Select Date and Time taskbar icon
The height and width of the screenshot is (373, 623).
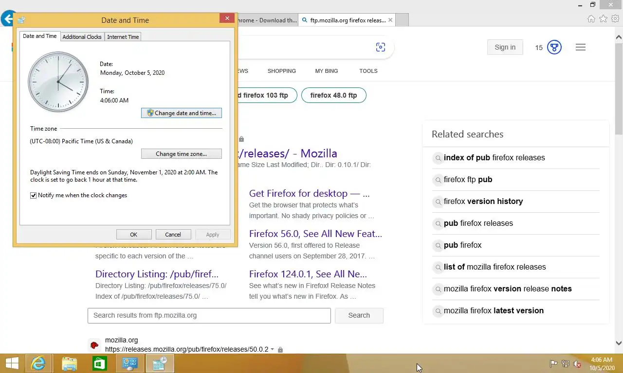pos(160,363)
